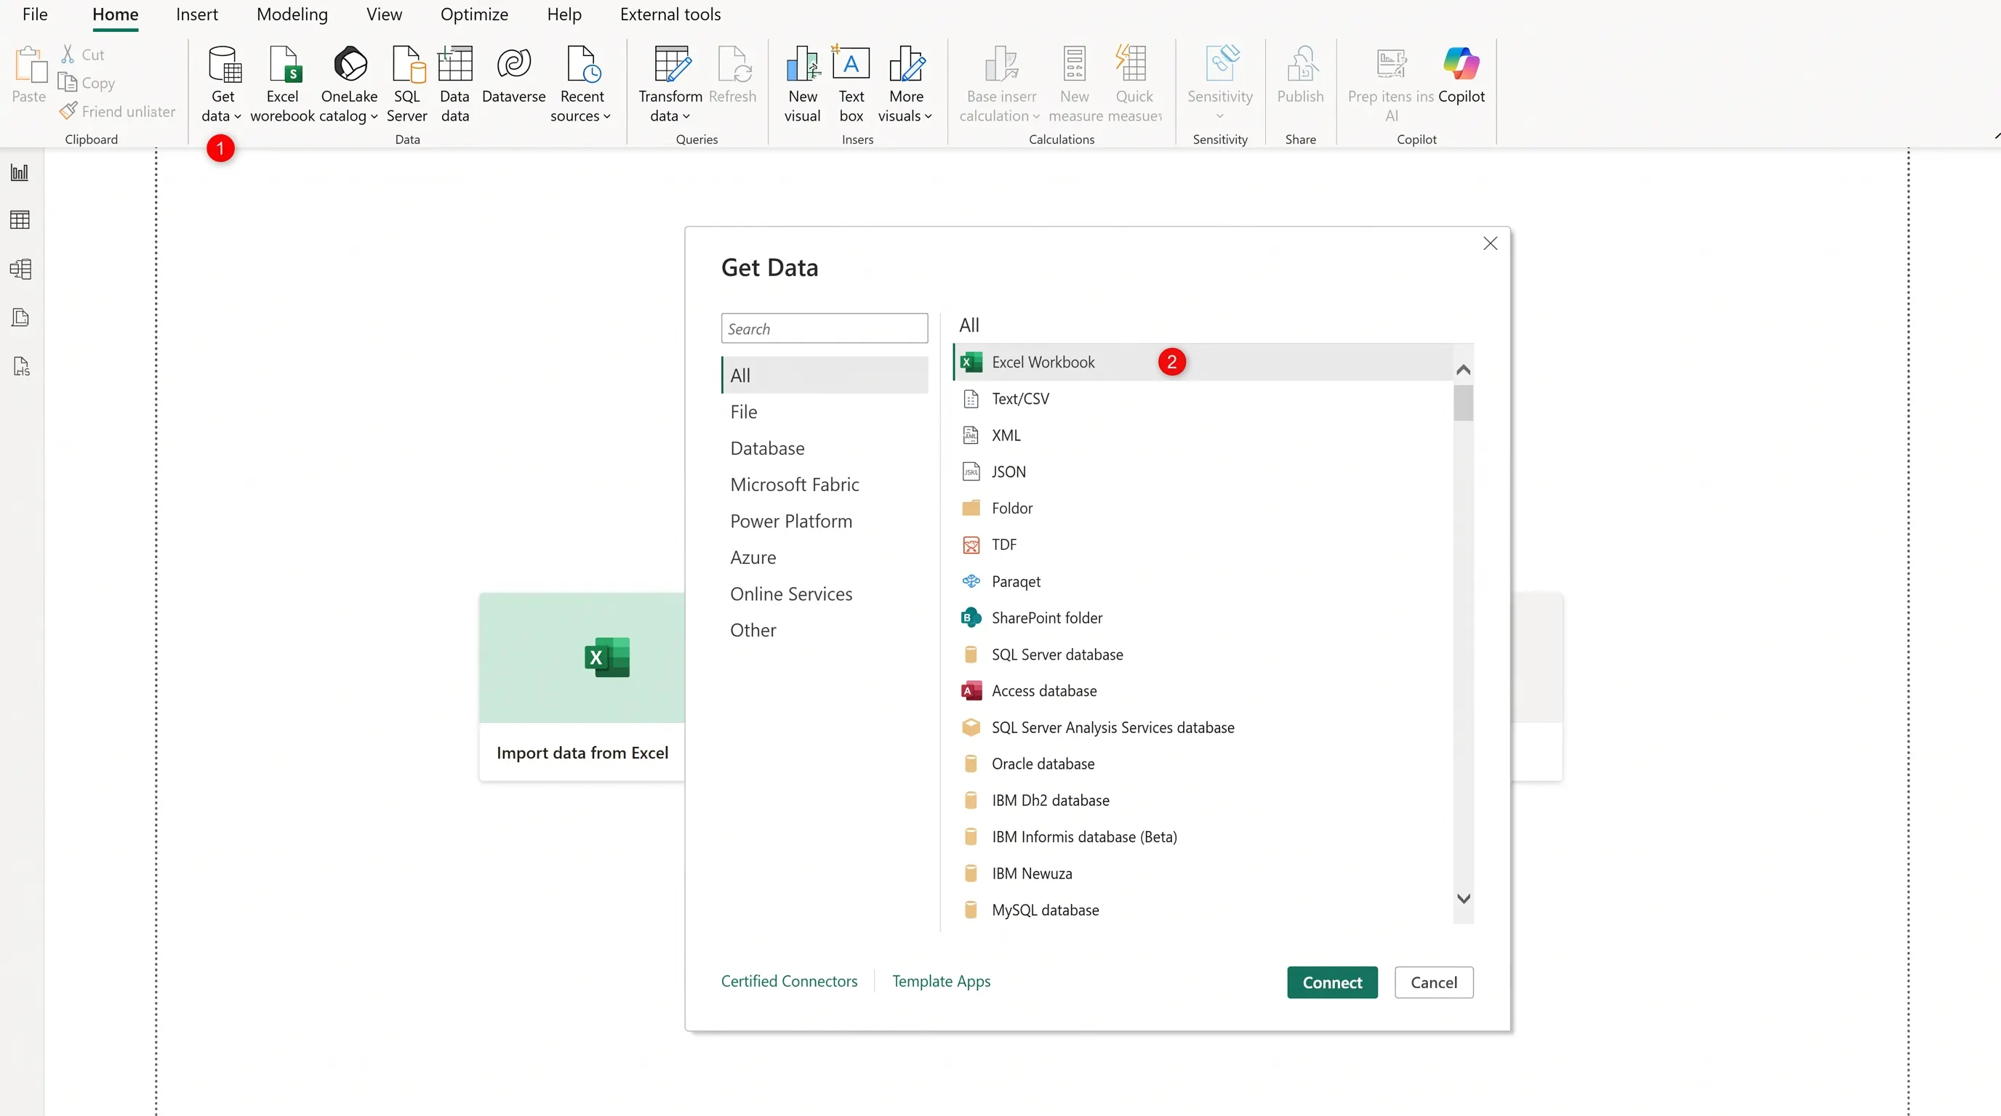
Task: Switch to Table view in sidebar
Action: click(x=20, y=220)
